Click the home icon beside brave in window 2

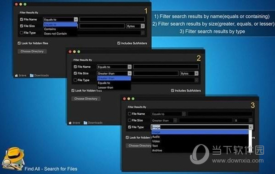click(x=70, y=123)
